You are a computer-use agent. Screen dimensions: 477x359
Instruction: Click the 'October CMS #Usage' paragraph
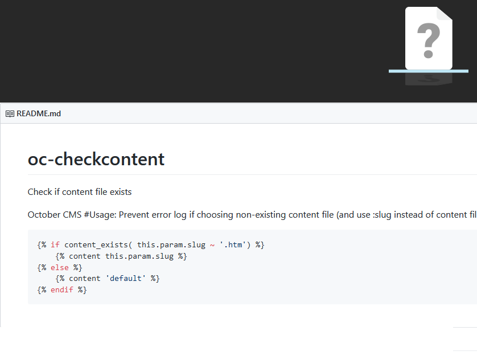click(252, 215)
